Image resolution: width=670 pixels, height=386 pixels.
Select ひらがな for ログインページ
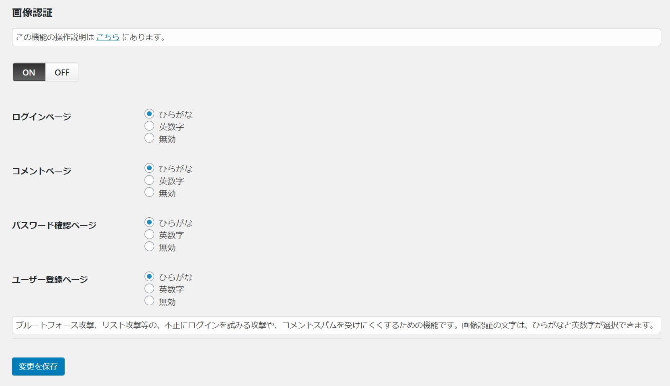pyautogui.click(x=149, y=114)
